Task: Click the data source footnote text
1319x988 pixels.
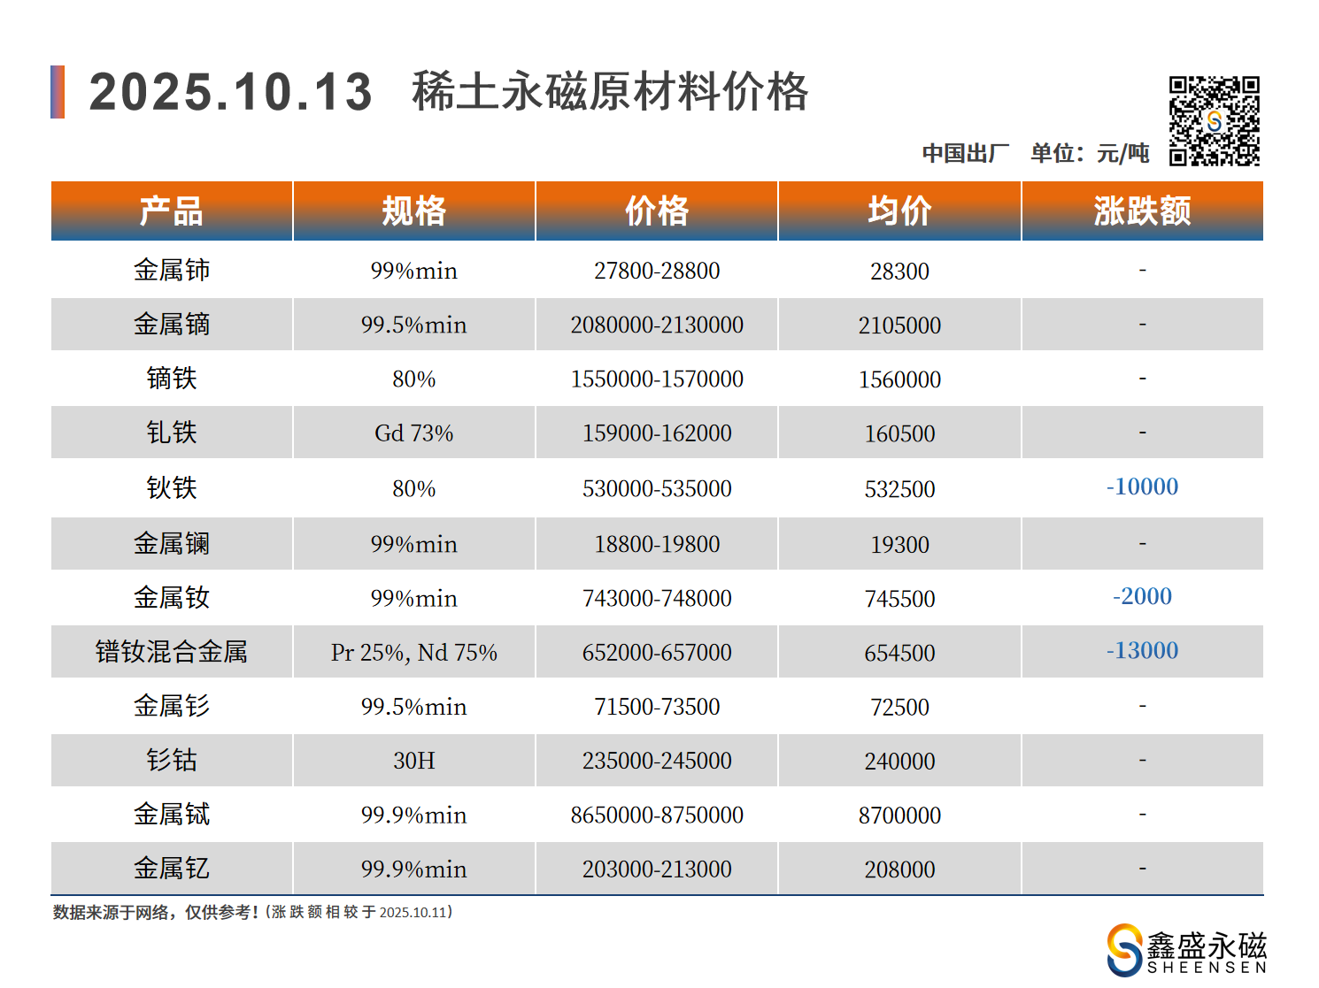Action: coord(252,912)
